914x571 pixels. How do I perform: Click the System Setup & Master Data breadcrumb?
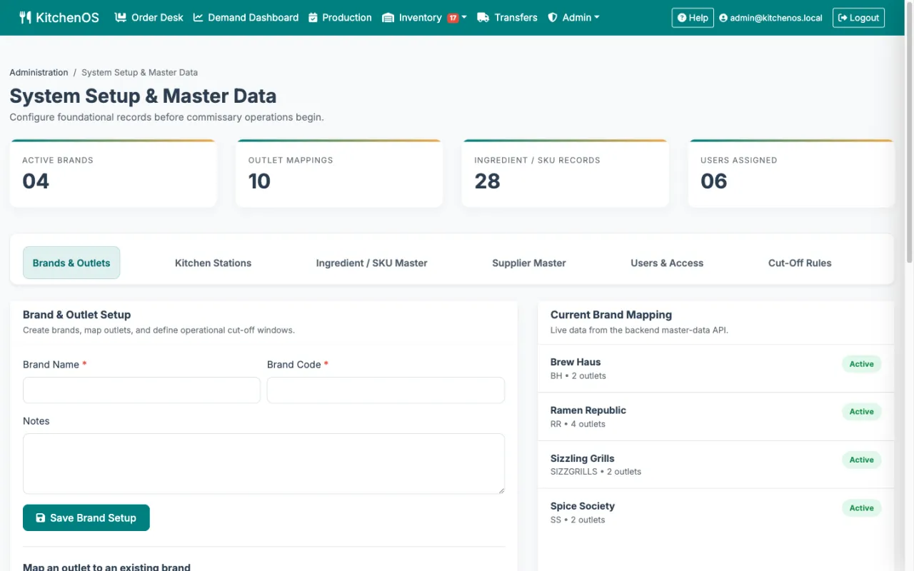pos(139,72)
